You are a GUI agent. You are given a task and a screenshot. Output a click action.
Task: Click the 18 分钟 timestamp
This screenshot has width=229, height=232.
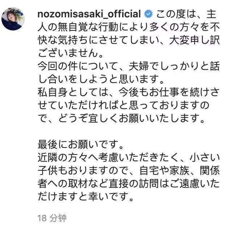(52, 218)
